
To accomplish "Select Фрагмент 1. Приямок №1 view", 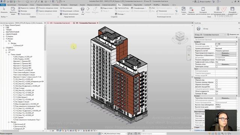I will 22,61.
